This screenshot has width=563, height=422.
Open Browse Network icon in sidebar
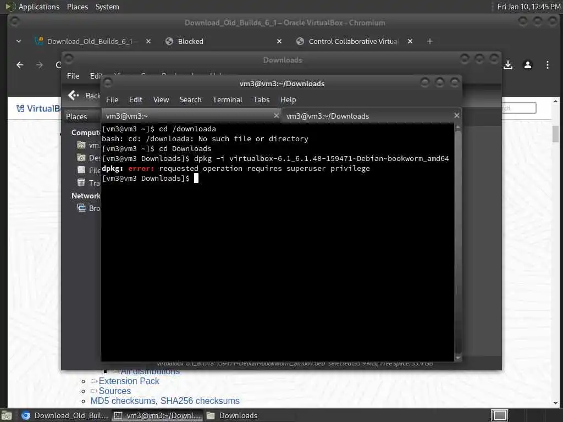(x=81, y=208)
